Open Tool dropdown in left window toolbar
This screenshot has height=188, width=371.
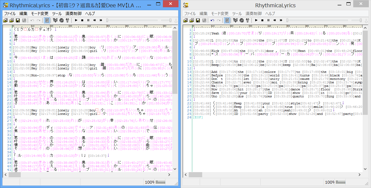click(55, 20)
